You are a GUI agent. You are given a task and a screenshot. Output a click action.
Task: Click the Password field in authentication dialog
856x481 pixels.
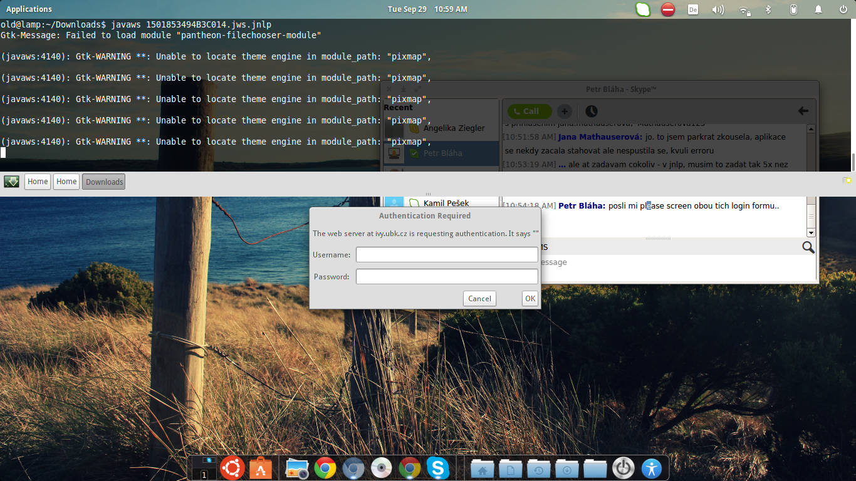point(447,276)
